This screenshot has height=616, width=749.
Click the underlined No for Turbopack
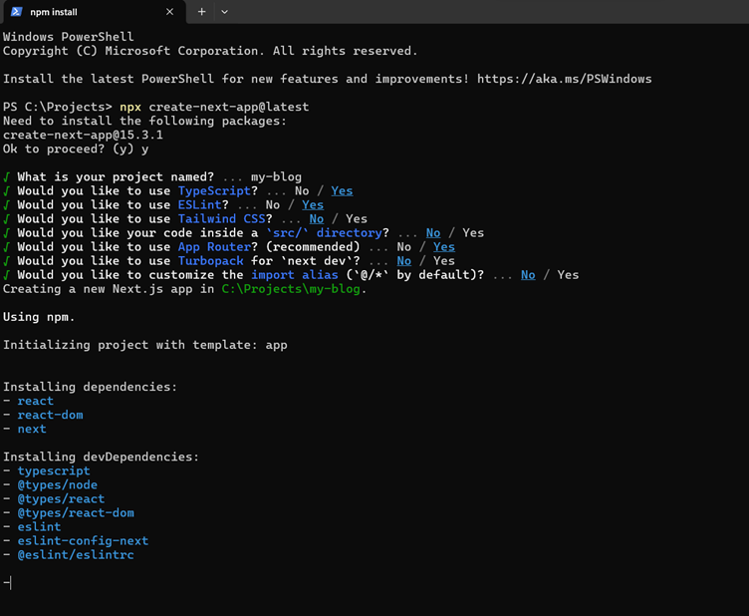tap(403, 261)
